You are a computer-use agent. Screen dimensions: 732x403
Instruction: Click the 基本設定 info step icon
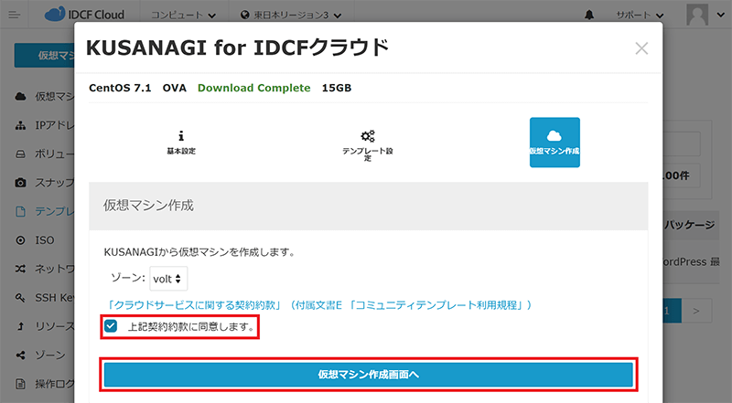[180, 134]
